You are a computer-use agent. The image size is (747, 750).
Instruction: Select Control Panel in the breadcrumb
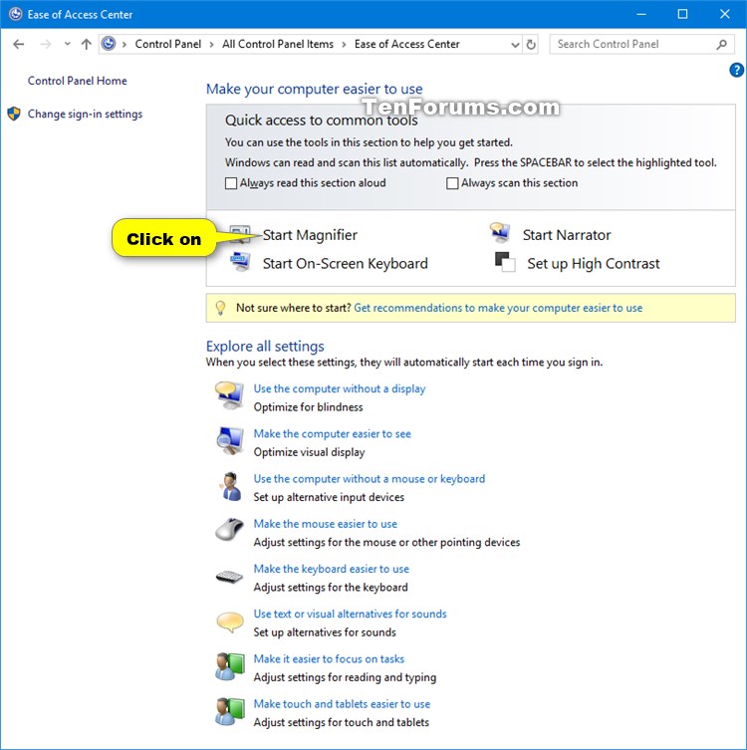point(168,44)
